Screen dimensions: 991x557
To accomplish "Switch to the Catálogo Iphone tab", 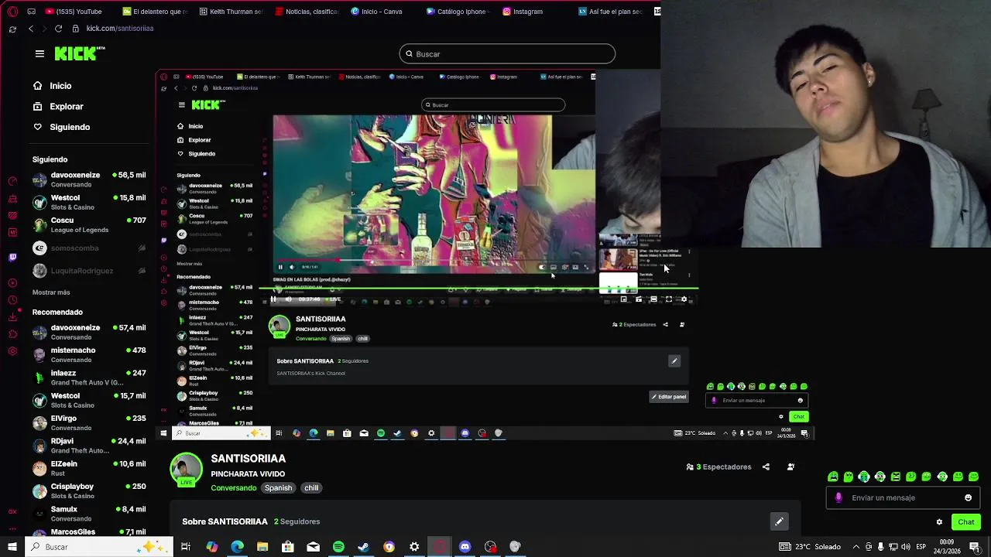I will pos(458,12).
